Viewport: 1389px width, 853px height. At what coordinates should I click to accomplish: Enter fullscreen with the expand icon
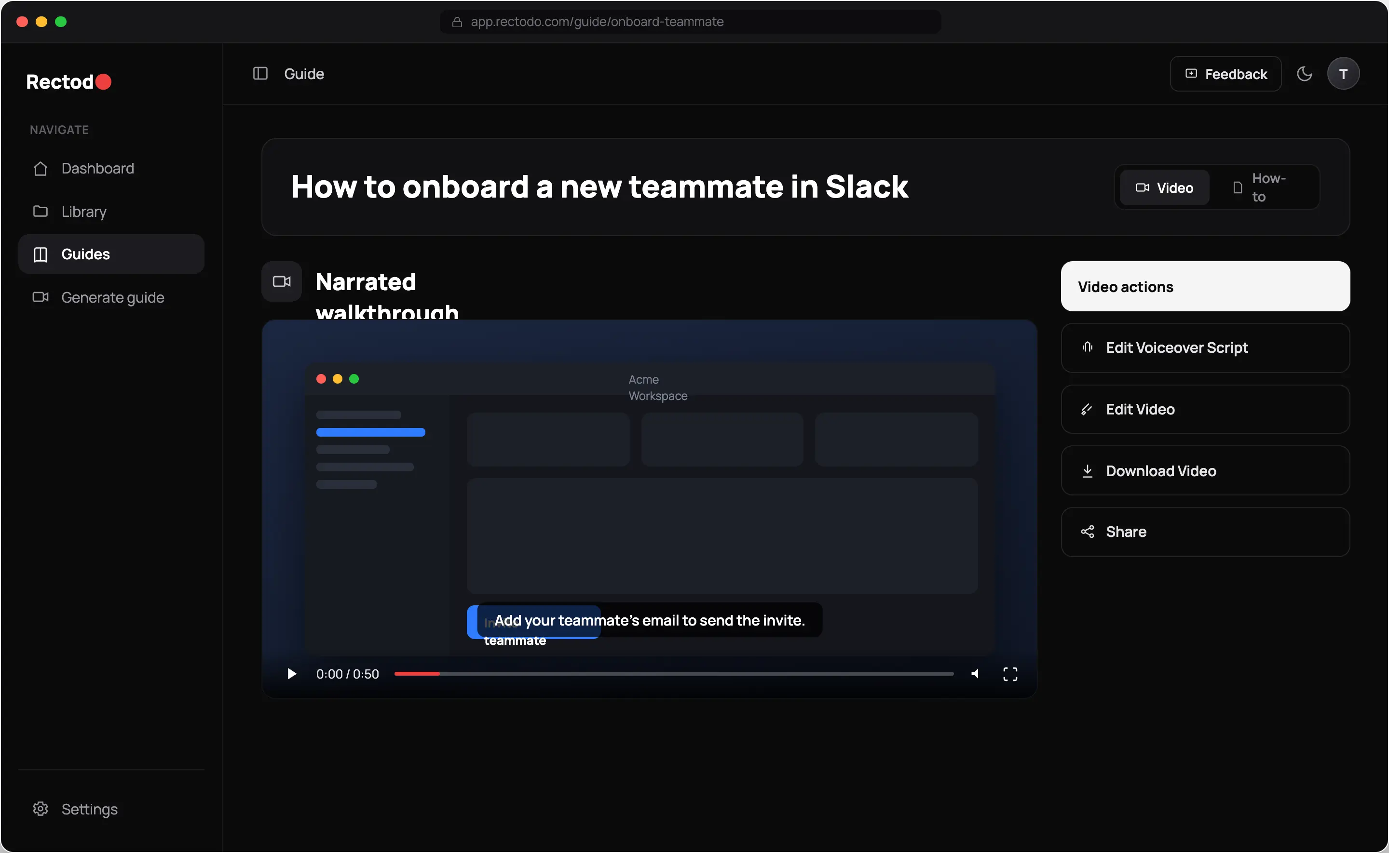point(1010,674)
